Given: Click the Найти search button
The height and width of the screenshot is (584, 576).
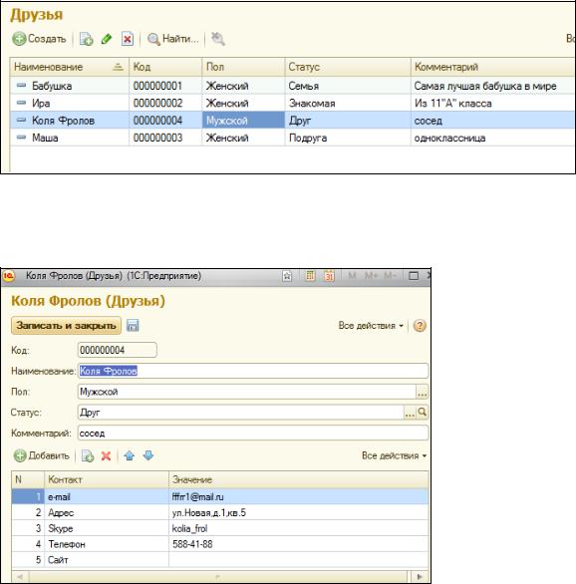Looking at the screenshot, I should point(173,39).
